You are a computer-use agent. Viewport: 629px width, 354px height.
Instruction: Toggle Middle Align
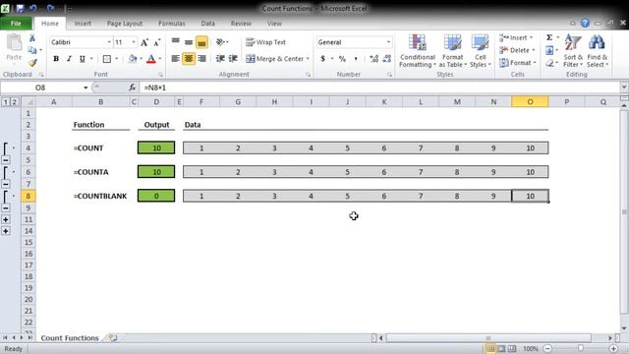coord(189,41)
